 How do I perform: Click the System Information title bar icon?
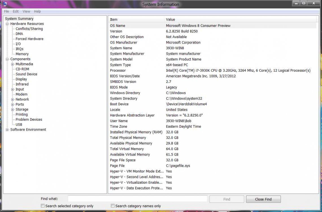tap(5, 4)
